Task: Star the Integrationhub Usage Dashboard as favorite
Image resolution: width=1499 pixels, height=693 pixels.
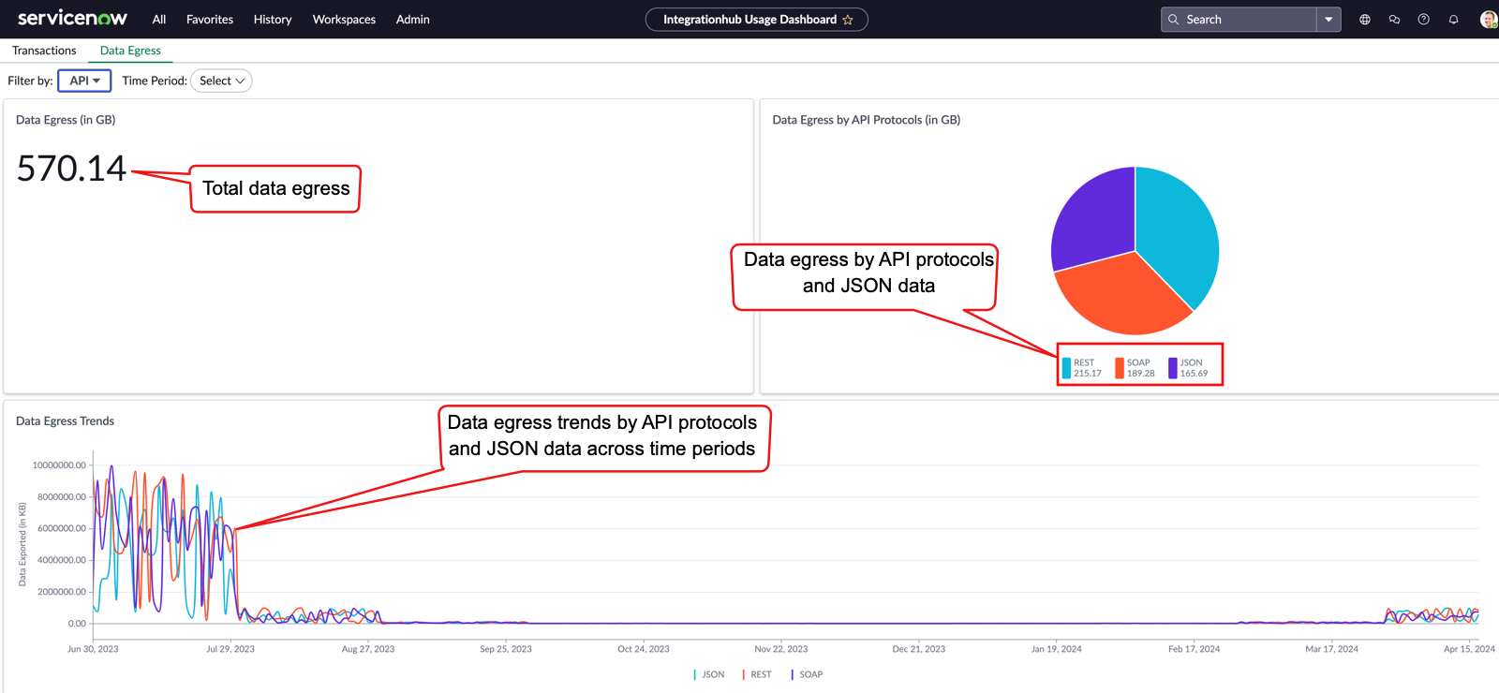Action: click(848, 20)
